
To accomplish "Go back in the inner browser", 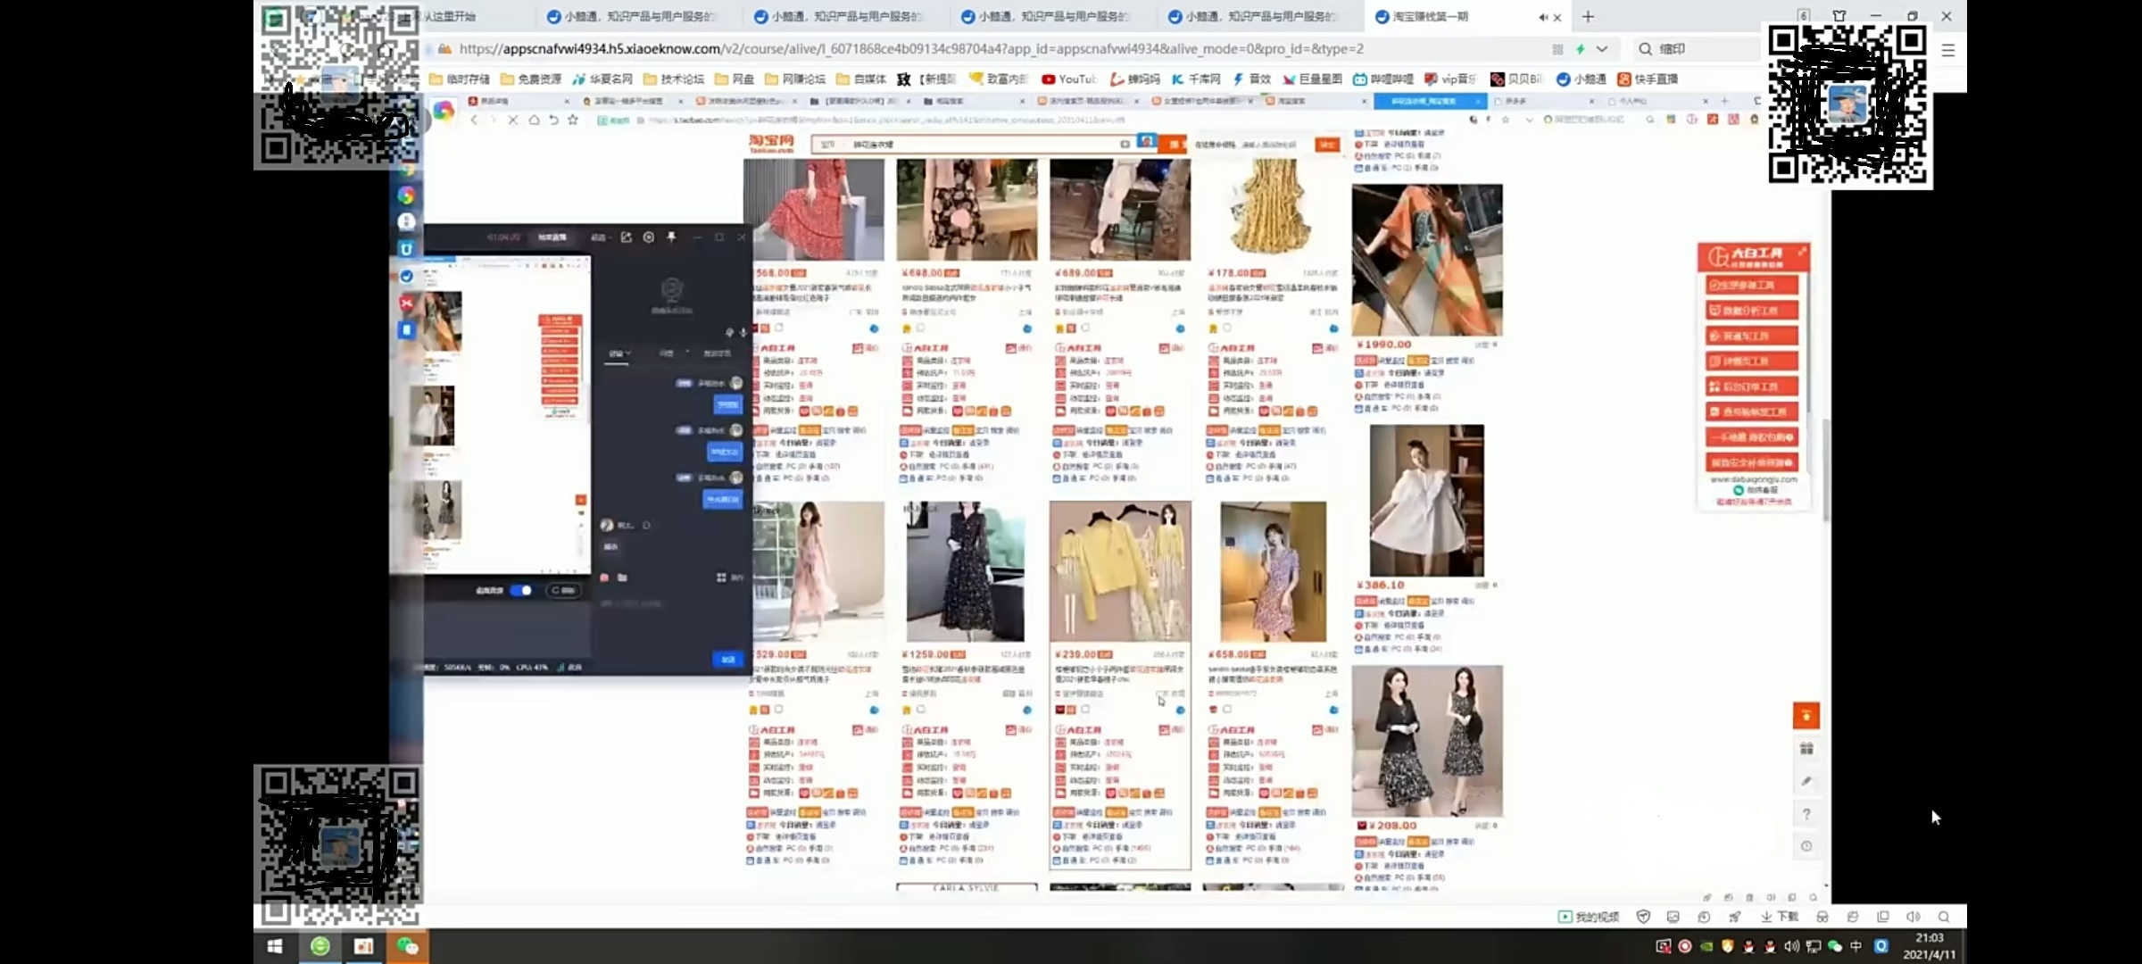I will [x=474, y=120].
